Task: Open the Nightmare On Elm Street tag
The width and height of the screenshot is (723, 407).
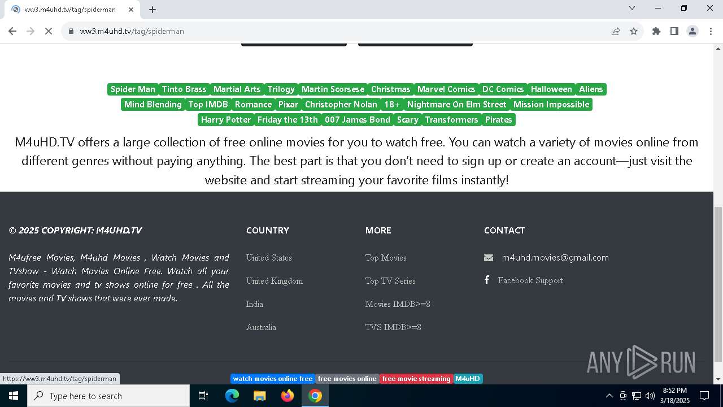Action: pyautogui.click(x=457, y=105)
